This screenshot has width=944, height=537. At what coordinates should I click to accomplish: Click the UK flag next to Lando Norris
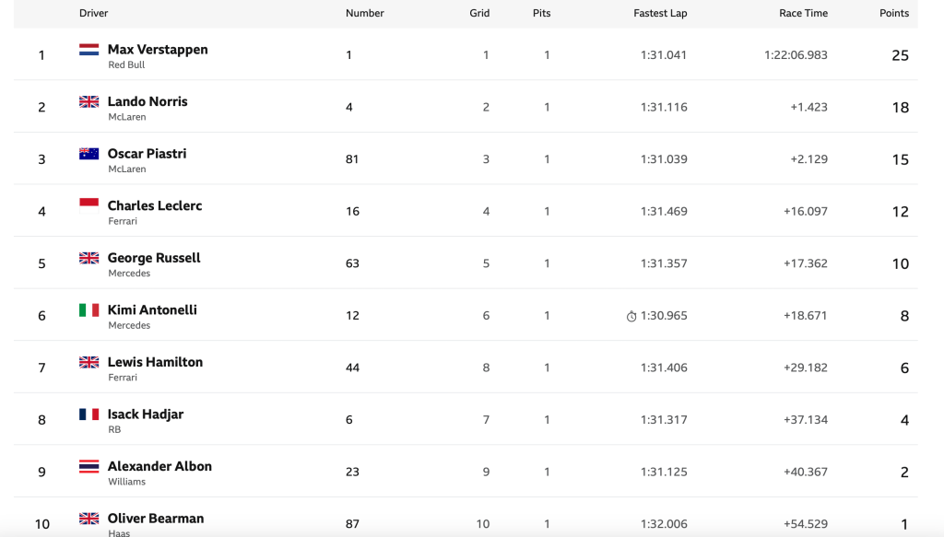(88, 101)
